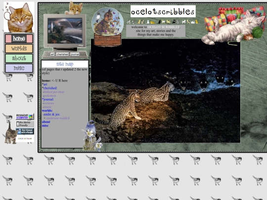Click the misc link in site map
The height and width of the screenshot is (200, 267).
pyautogui.click(x=45, y=125)
